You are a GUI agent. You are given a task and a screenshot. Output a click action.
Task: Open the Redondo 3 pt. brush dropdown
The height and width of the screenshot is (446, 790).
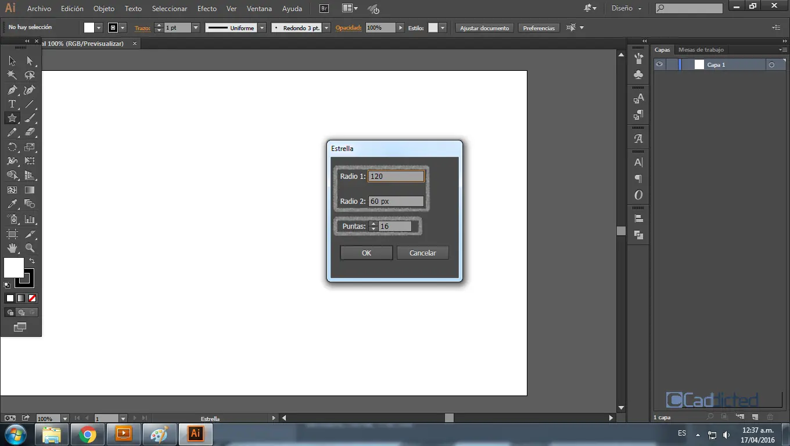(326, 28)
